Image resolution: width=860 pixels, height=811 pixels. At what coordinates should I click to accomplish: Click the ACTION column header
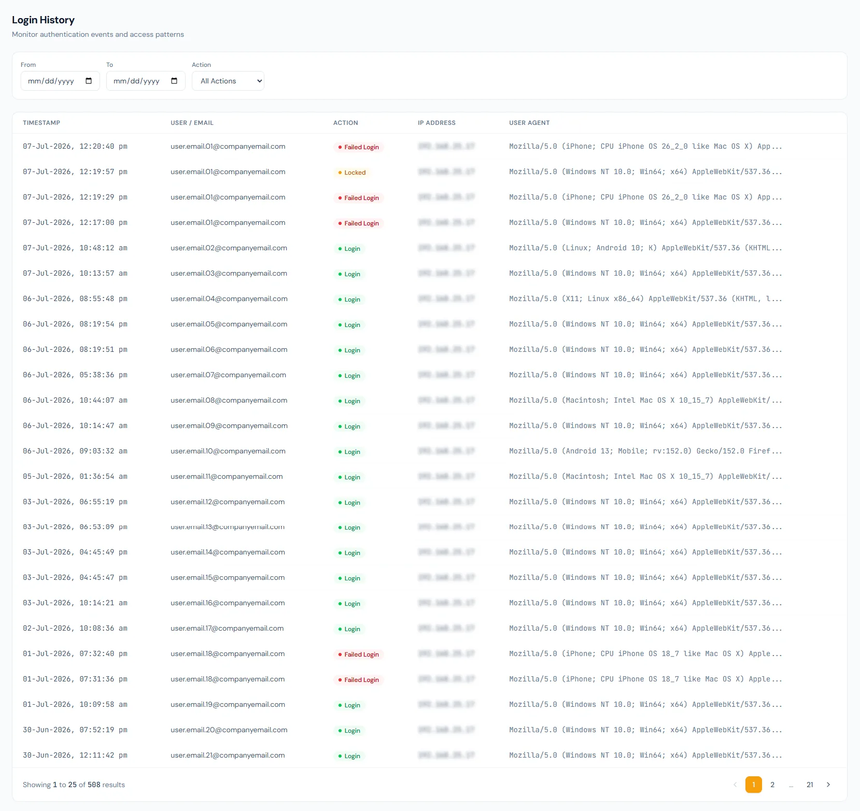coord(346,123)
